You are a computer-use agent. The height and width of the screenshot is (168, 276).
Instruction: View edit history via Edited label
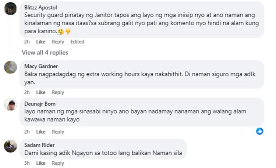77,42
